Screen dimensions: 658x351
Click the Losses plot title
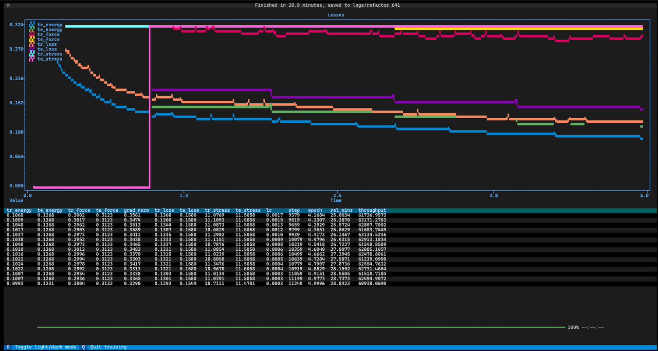(336, 15)
